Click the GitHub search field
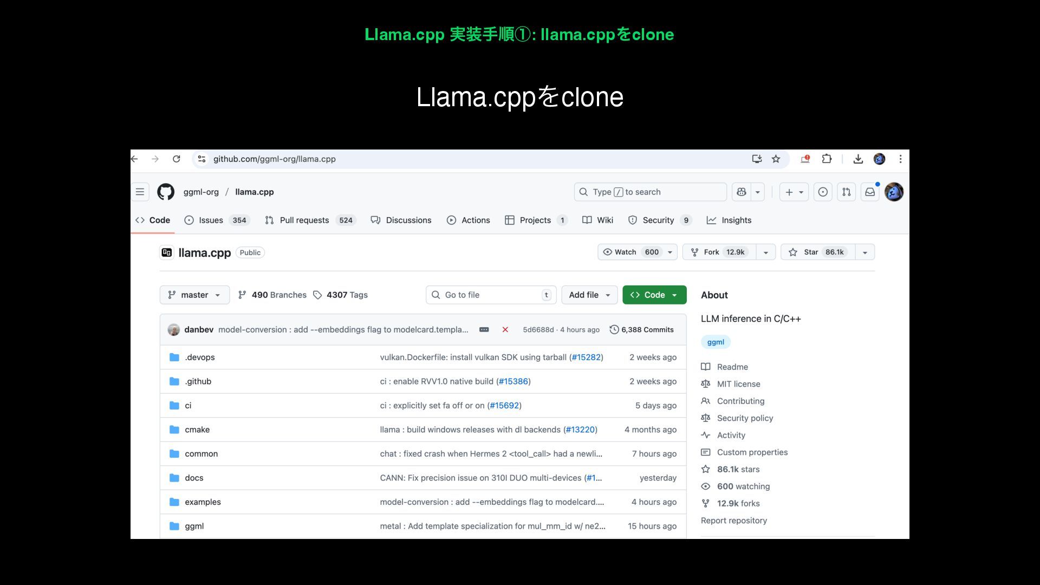The image size is (1040, 585). (650, 192)
